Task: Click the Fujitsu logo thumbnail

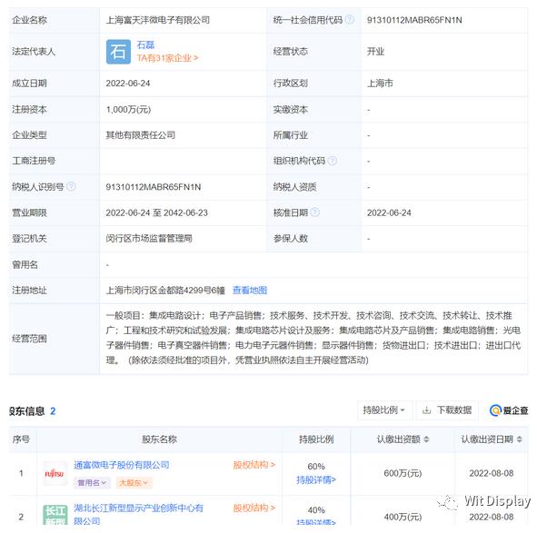Action: (x=55, y=474)
